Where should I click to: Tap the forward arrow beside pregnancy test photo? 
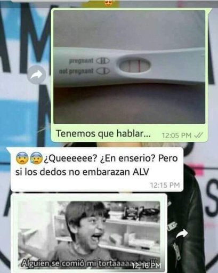click(36, 75)
